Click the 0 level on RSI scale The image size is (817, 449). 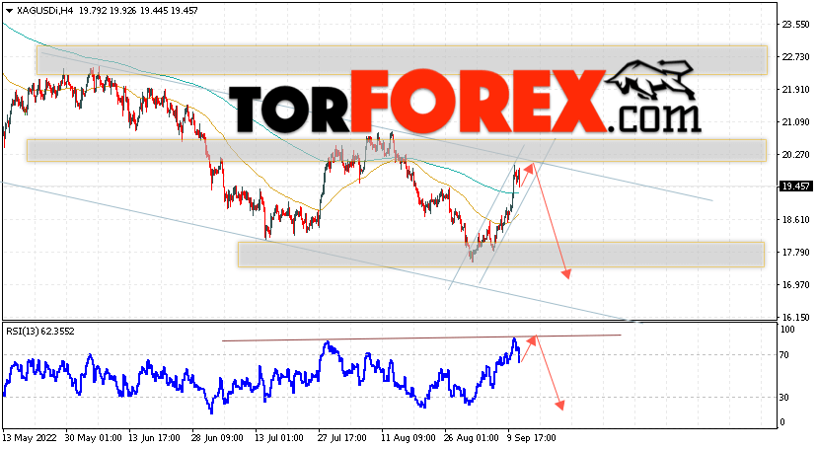(x=782, y=422)
